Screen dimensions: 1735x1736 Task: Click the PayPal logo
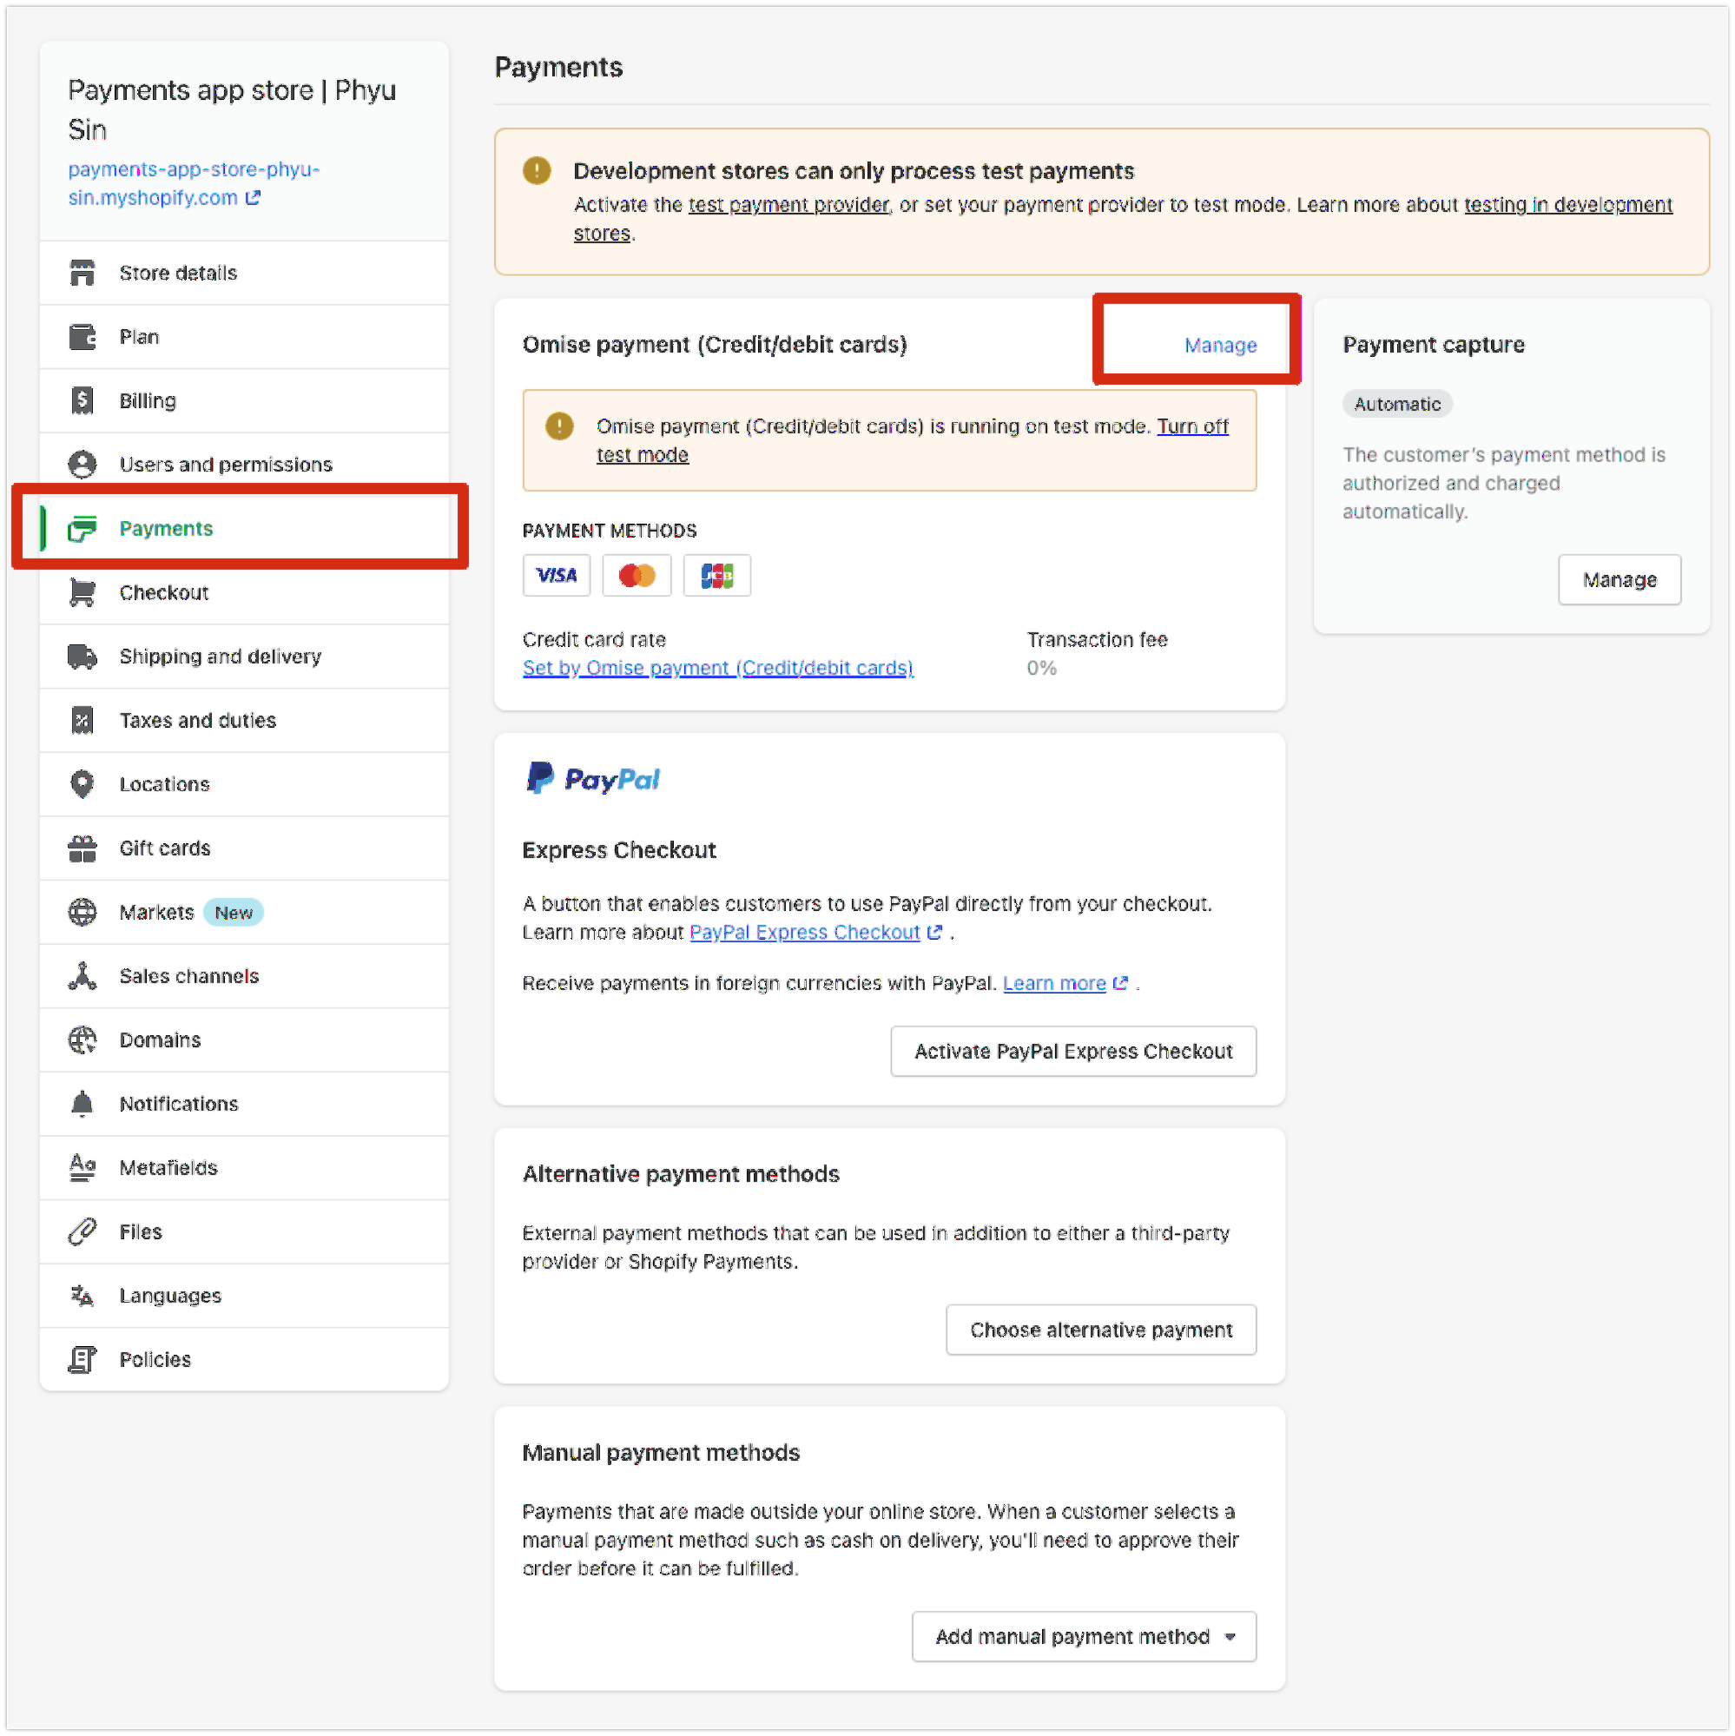point(593,778)
